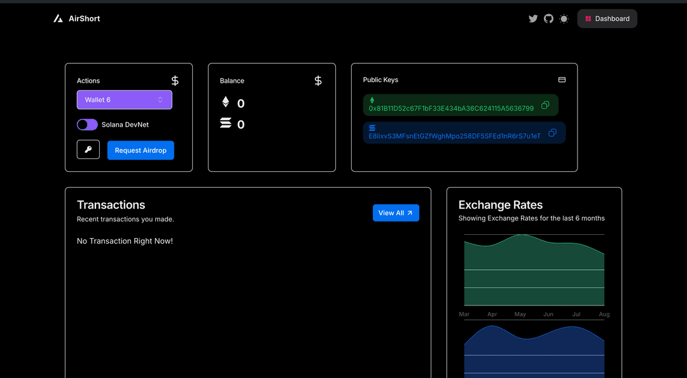This screenshot has height=378, width=687.
Task: Click the green exchange rate chart
Action: tap(534, 274)
